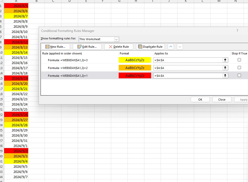Select cell with date 2024/9/1

point(16,146)
